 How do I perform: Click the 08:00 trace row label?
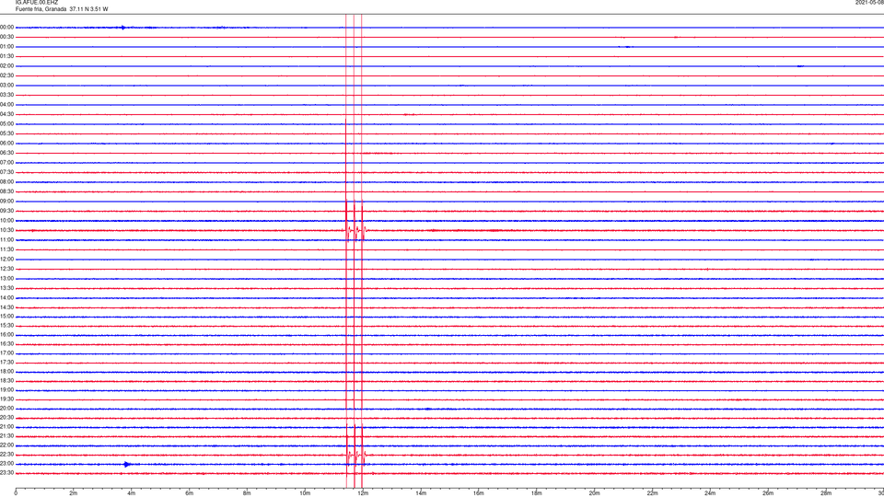(6, 182)
